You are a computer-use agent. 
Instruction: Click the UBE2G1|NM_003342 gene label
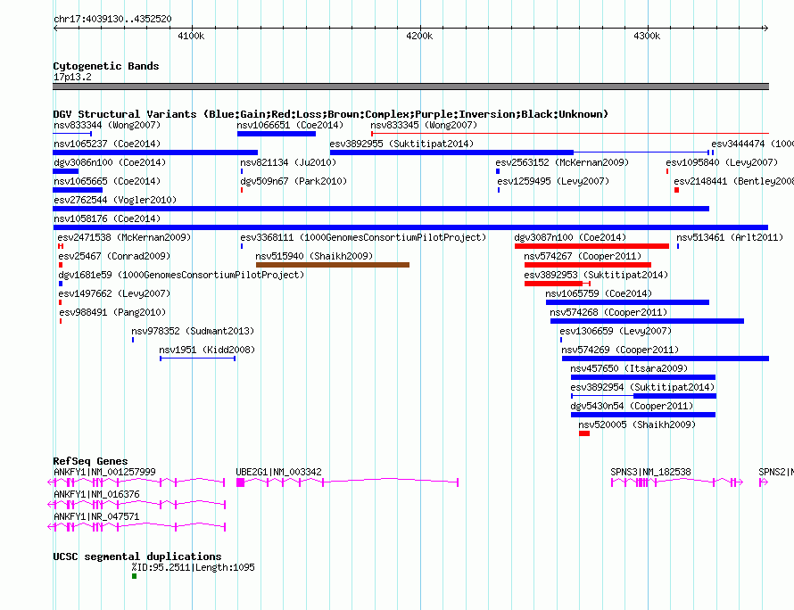pos(278,472)
